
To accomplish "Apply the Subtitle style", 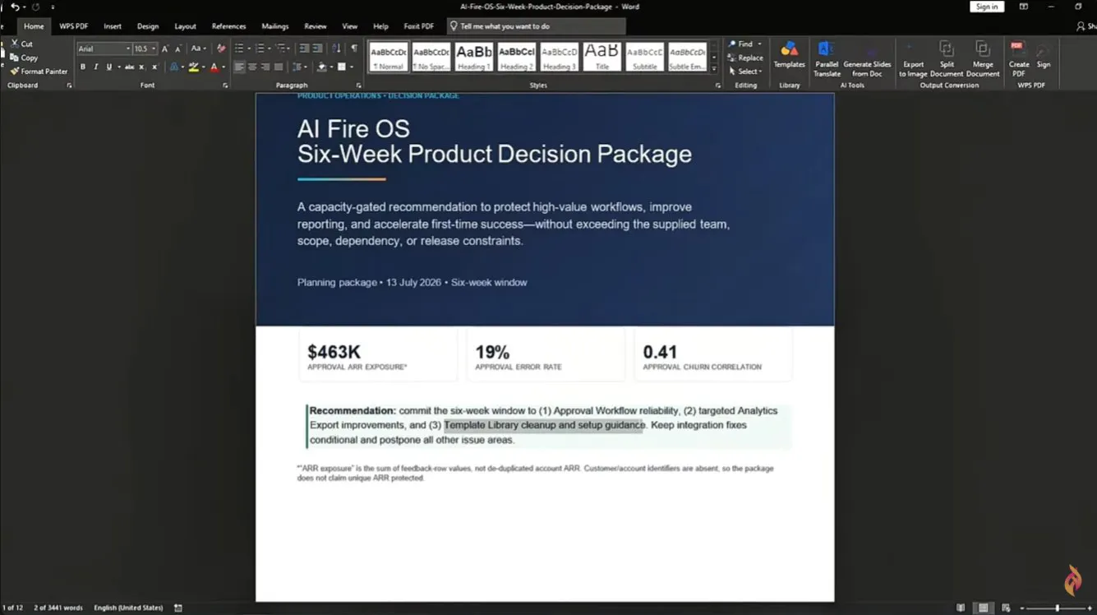I will point(645,57).
